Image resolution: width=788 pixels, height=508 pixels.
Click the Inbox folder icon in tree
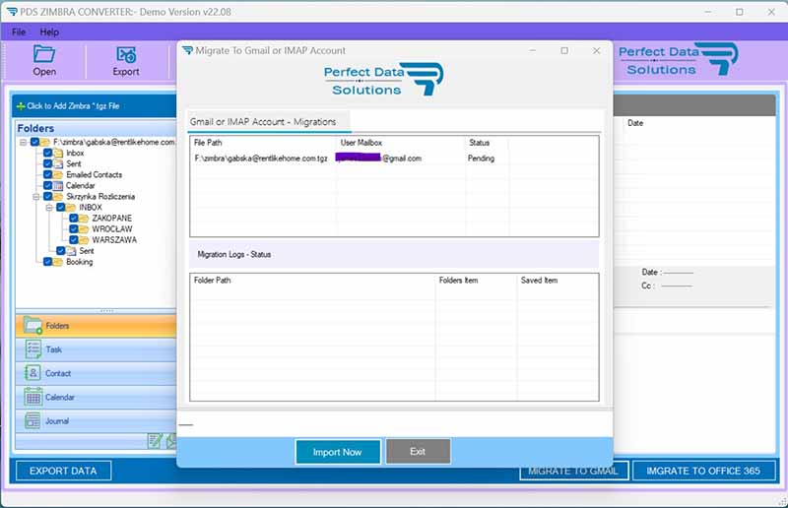click(x=58, y=153)
